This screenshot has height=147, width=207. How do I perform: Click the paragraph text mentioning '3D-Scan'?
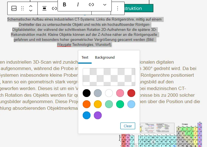click(x=39, y=85)
